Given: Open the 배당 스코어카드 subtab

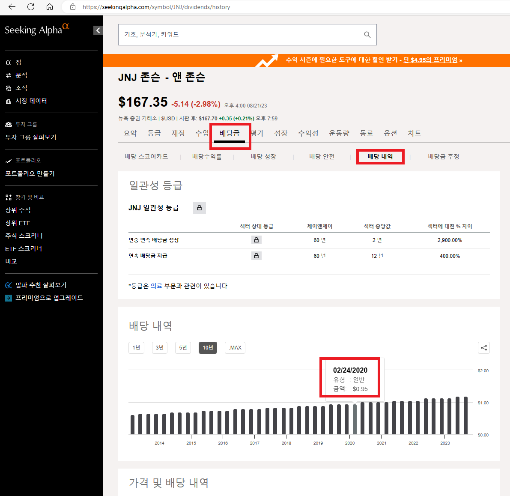Looking at the screenshot, I should (x=146, y=156).
